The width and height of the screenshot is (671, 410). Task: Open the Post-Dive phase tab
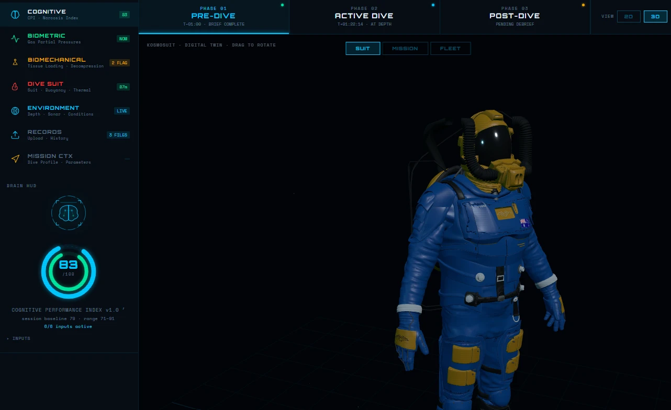click(x=515, y=17)
